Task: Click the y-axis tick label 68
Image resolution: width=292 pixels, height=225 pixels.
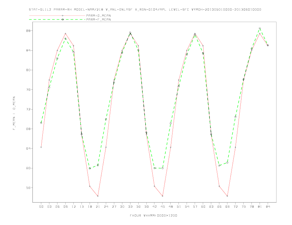Action: pos(28,129)
